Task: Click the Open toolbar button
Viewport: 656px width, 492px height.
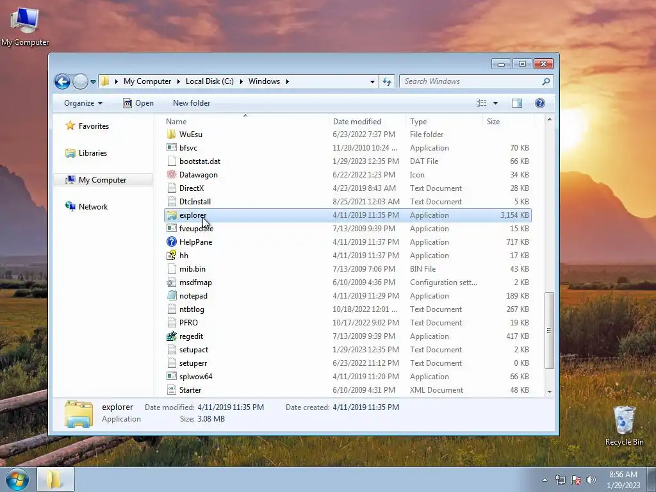Action: tap(138, 103)
